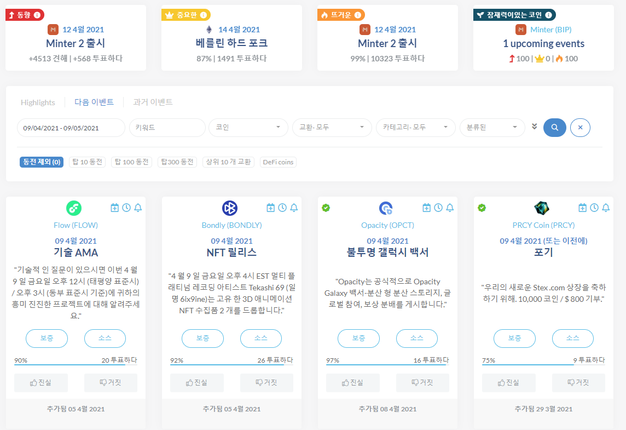Click bell alert icon on Opacity card

tap(450, 208)
